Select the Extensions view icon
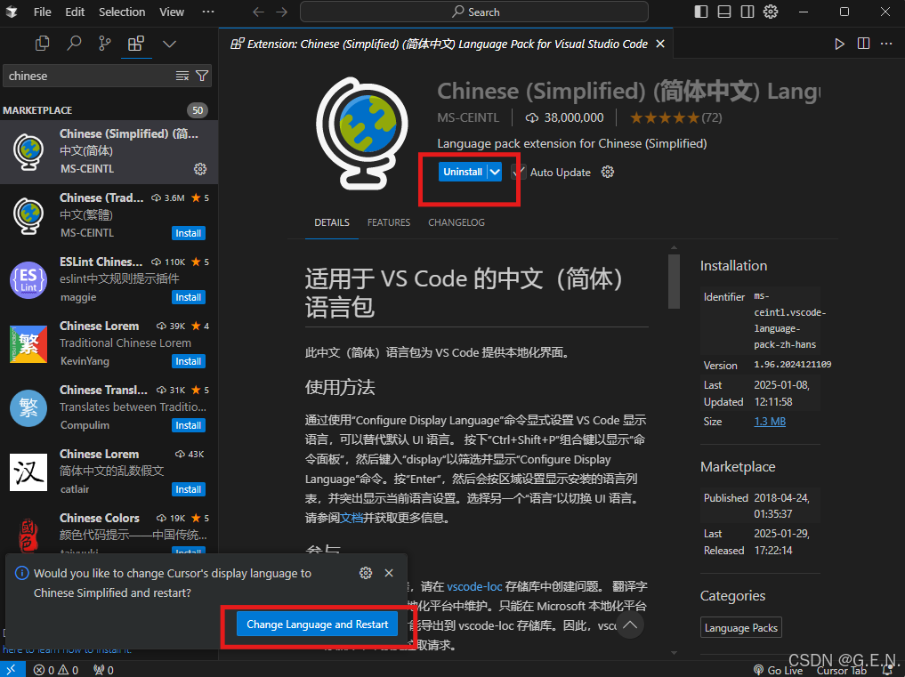This screenshot has height=677, width=905. pos(136,44)
